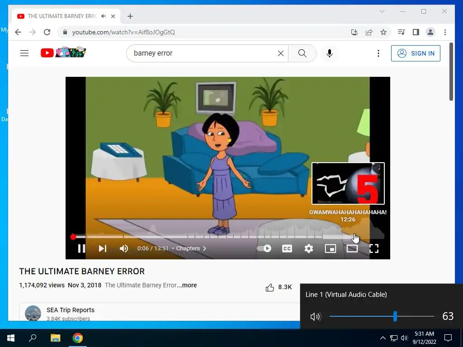This screenshot has height=347, width=463.
Task: Search with your voice microphone
Action: pos(330,53)
